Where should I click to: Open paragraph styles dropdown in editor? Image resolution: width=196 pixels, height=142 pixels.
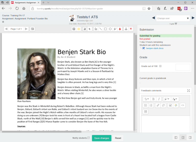[x=147, y=99]
